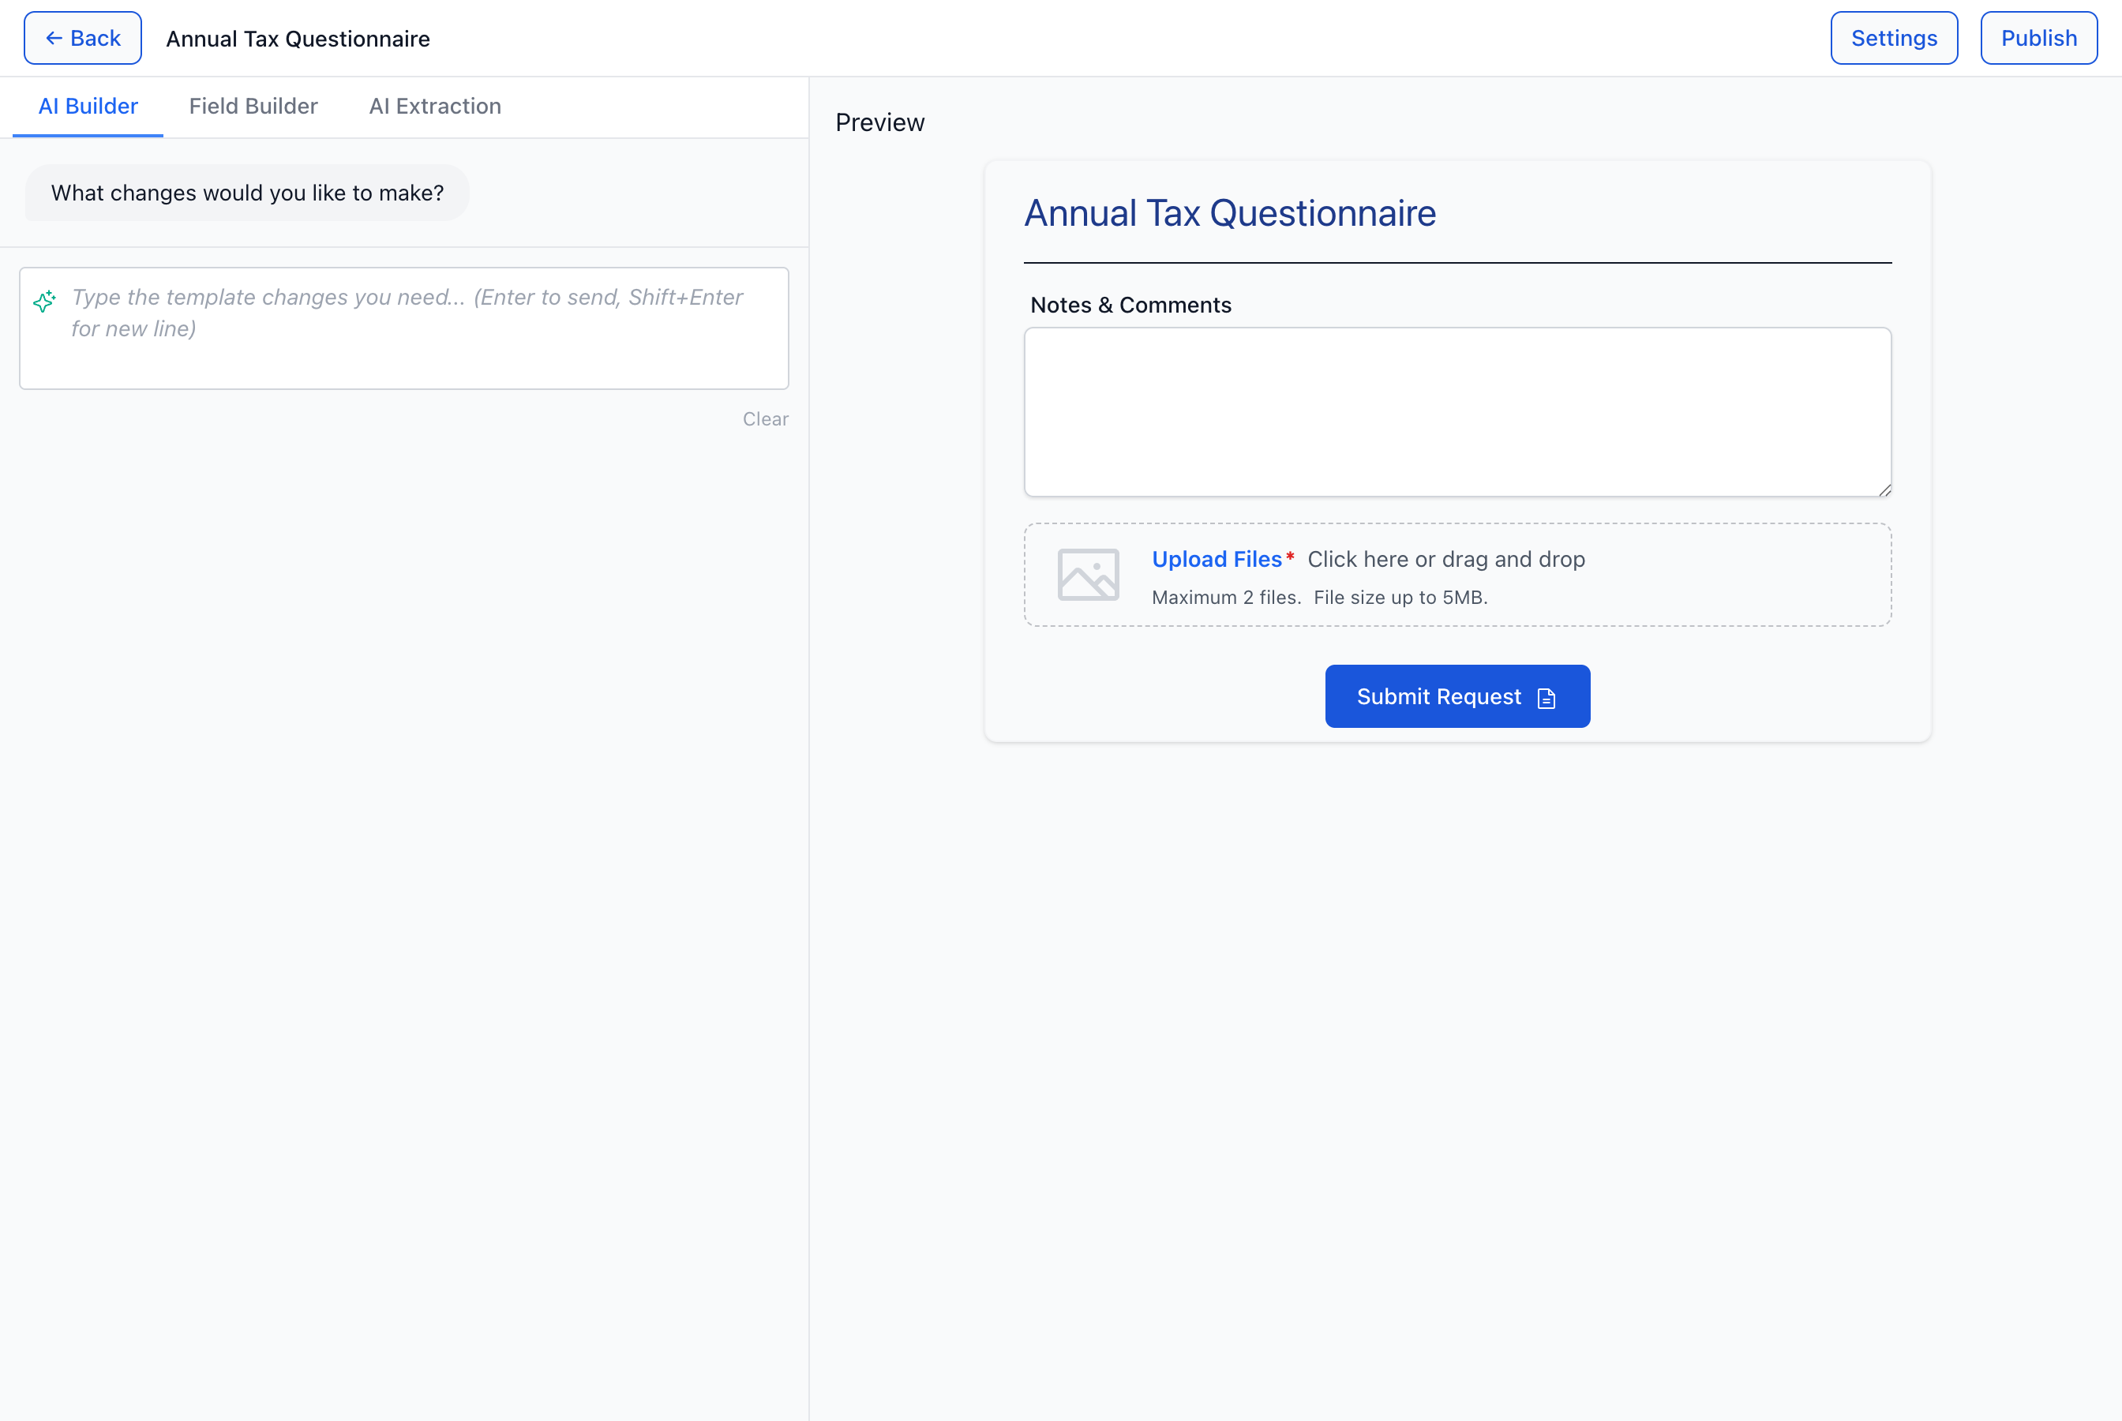Screen dimensions: 2122x1421
Task: Click the green AI sparkle icon
Action: point(44,301)
